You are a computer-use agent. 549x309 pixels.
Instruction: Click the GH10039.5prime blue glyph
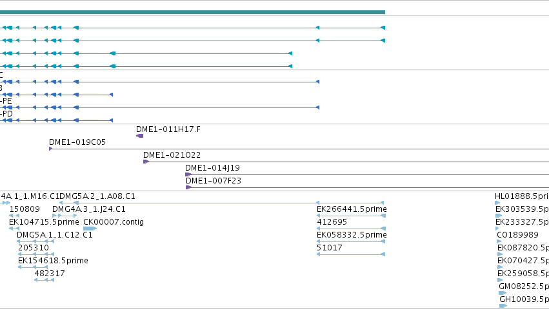[x=503, y=306]
